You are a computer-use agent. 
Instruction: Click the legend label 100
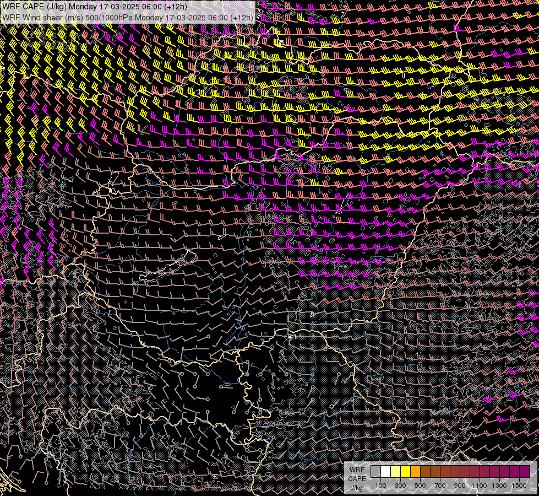click(x=380, y=486)
